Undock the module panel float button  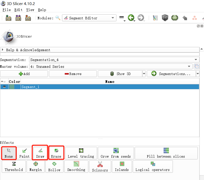(198, 26)
